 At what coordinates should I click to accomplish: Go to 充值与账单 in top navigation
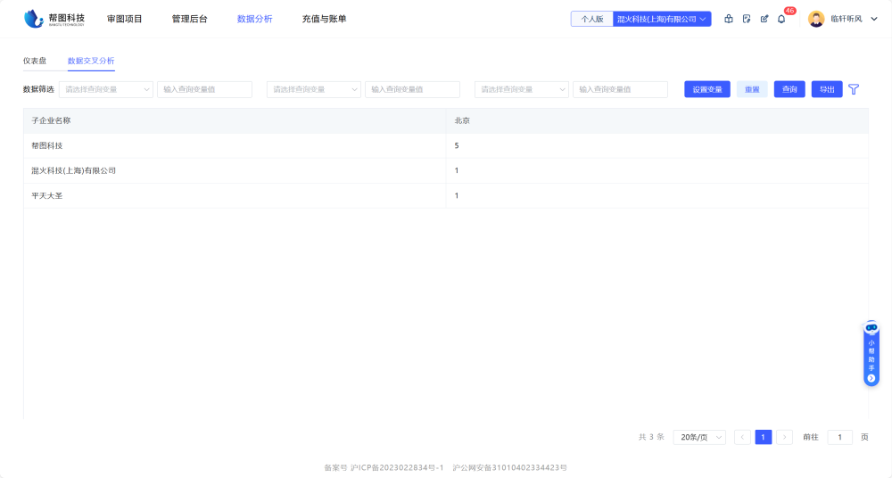click(x=325, y=19)
